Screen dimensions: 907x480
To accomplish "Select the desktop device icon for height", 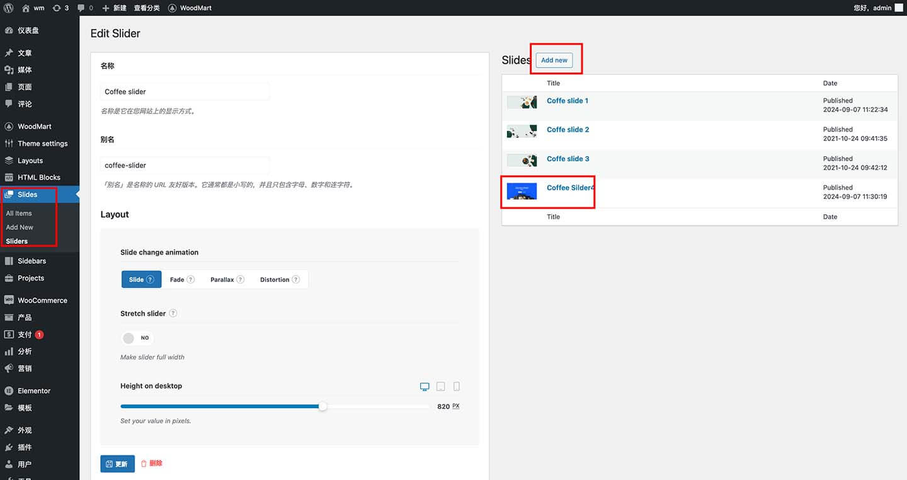I will tap(425, 386).
